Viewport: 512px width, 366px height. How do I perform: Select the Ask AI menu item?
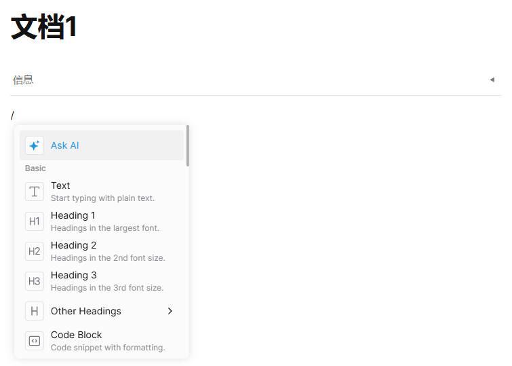coord(102,145)
